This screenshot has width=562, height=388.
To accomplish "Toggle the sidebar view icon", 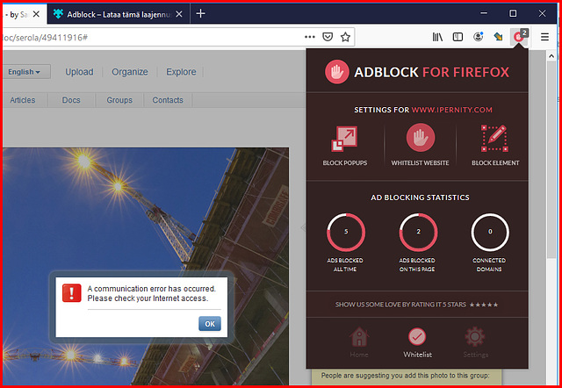I will (x=458, y=37).
